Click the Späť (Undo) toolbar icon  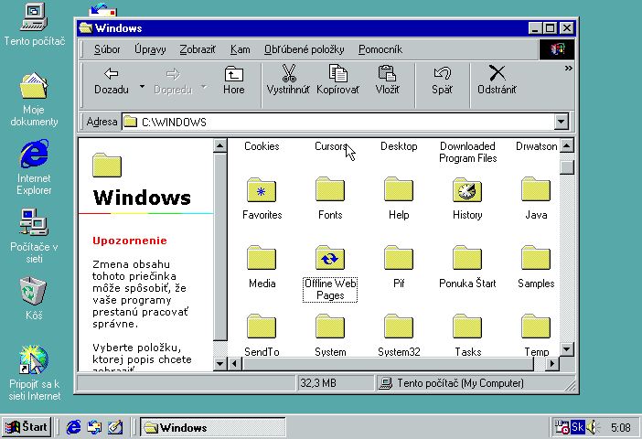click(442, 74)
